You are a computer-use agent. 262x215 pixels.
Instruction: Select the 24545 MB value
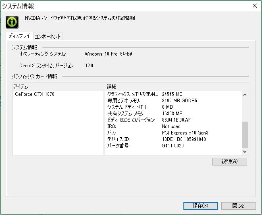click(172, 94)
